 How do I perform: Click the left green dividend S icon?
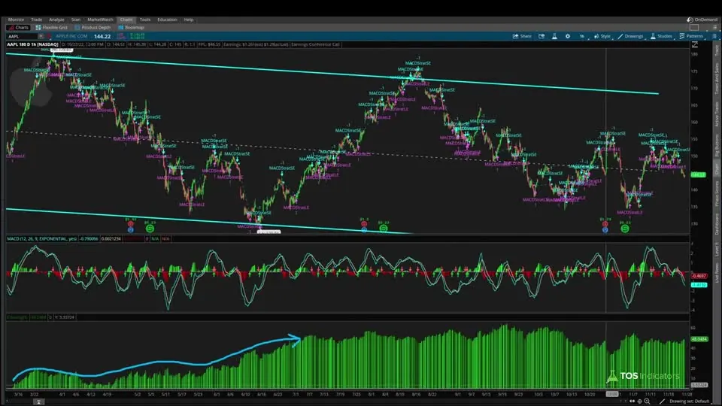(150, 229)
